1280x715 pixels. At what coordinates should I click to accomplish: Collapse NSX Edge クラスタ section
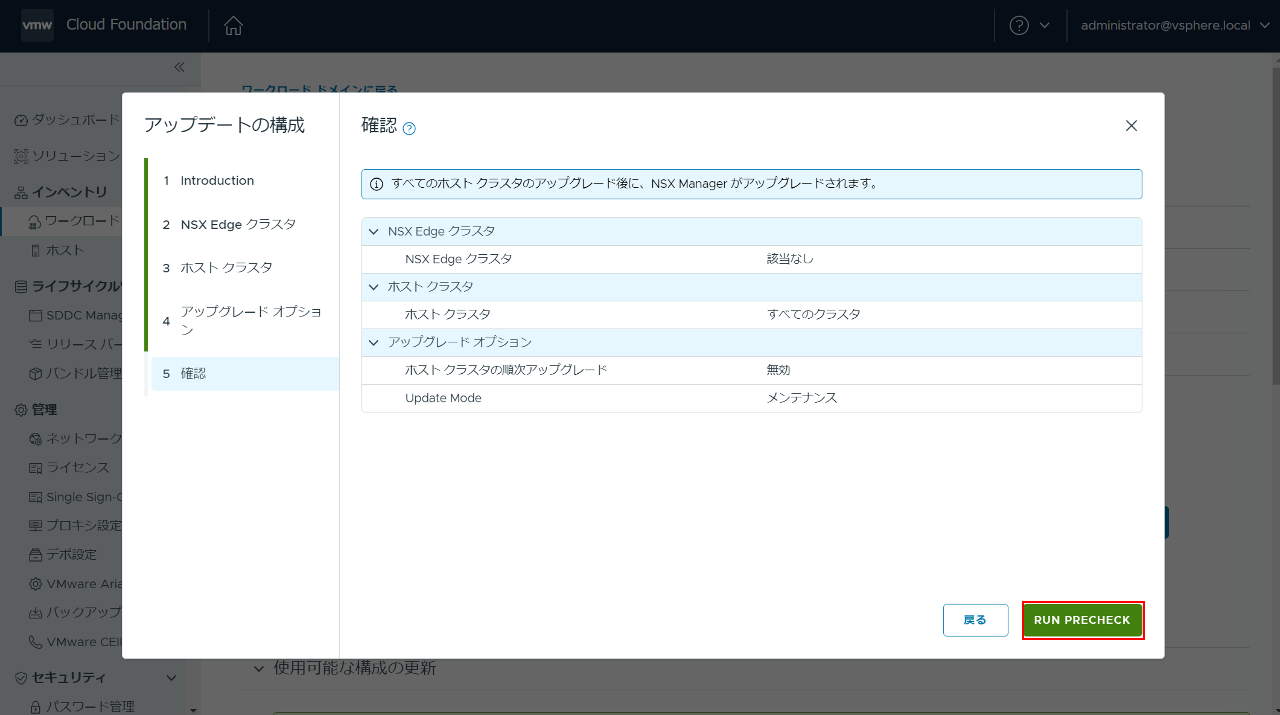click(374, 232)
